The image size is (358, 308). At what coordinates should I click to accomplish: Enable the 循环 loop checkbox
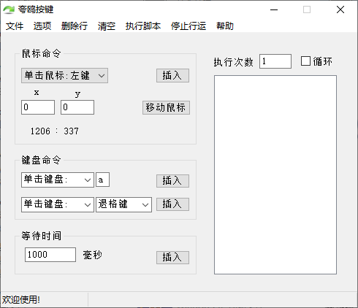point(305,61)
